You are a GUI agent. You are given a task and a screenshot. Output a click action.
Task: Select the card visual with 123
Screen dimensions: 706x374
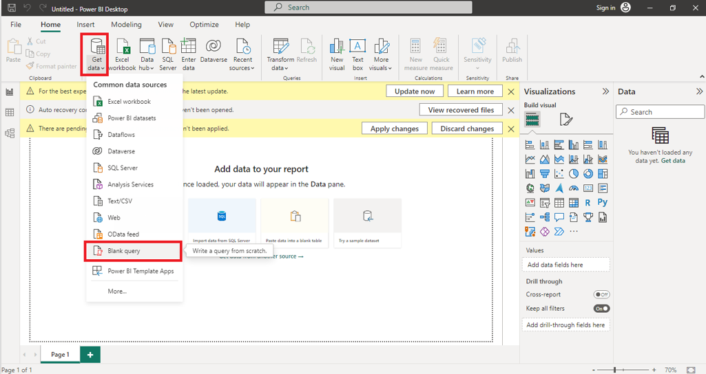[x=588, y=188]
